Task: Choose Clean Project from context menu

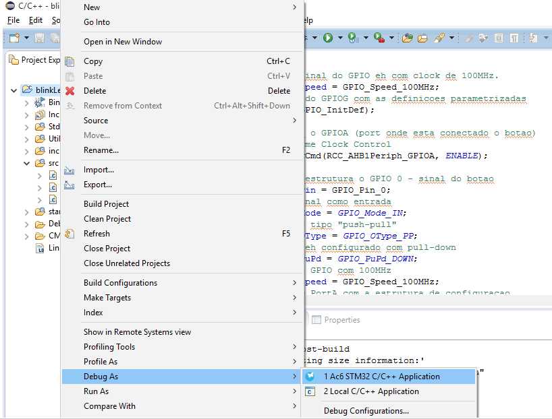Action: point(107,219)
